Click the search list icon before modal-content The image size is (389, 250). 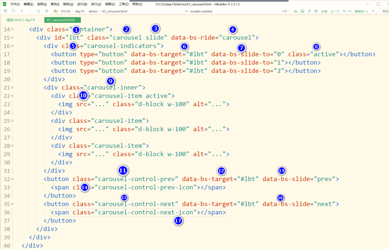point(187,11)
